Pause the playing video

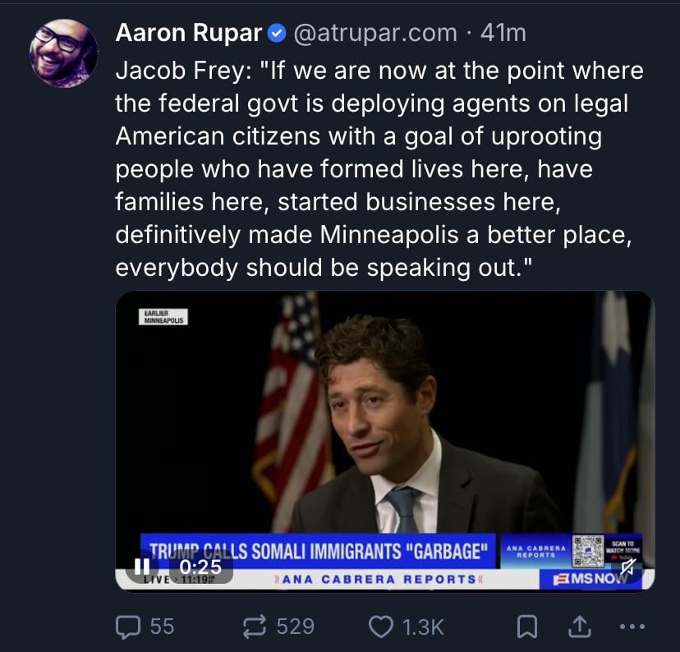[142, 567]
